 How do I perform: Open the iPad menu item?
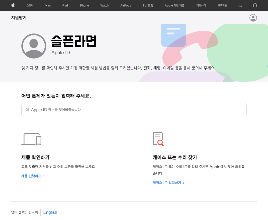point(65,5)
